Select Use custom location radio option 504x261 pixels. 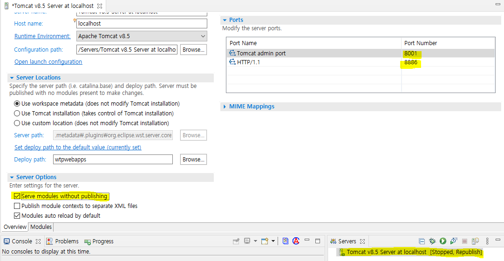17,123
